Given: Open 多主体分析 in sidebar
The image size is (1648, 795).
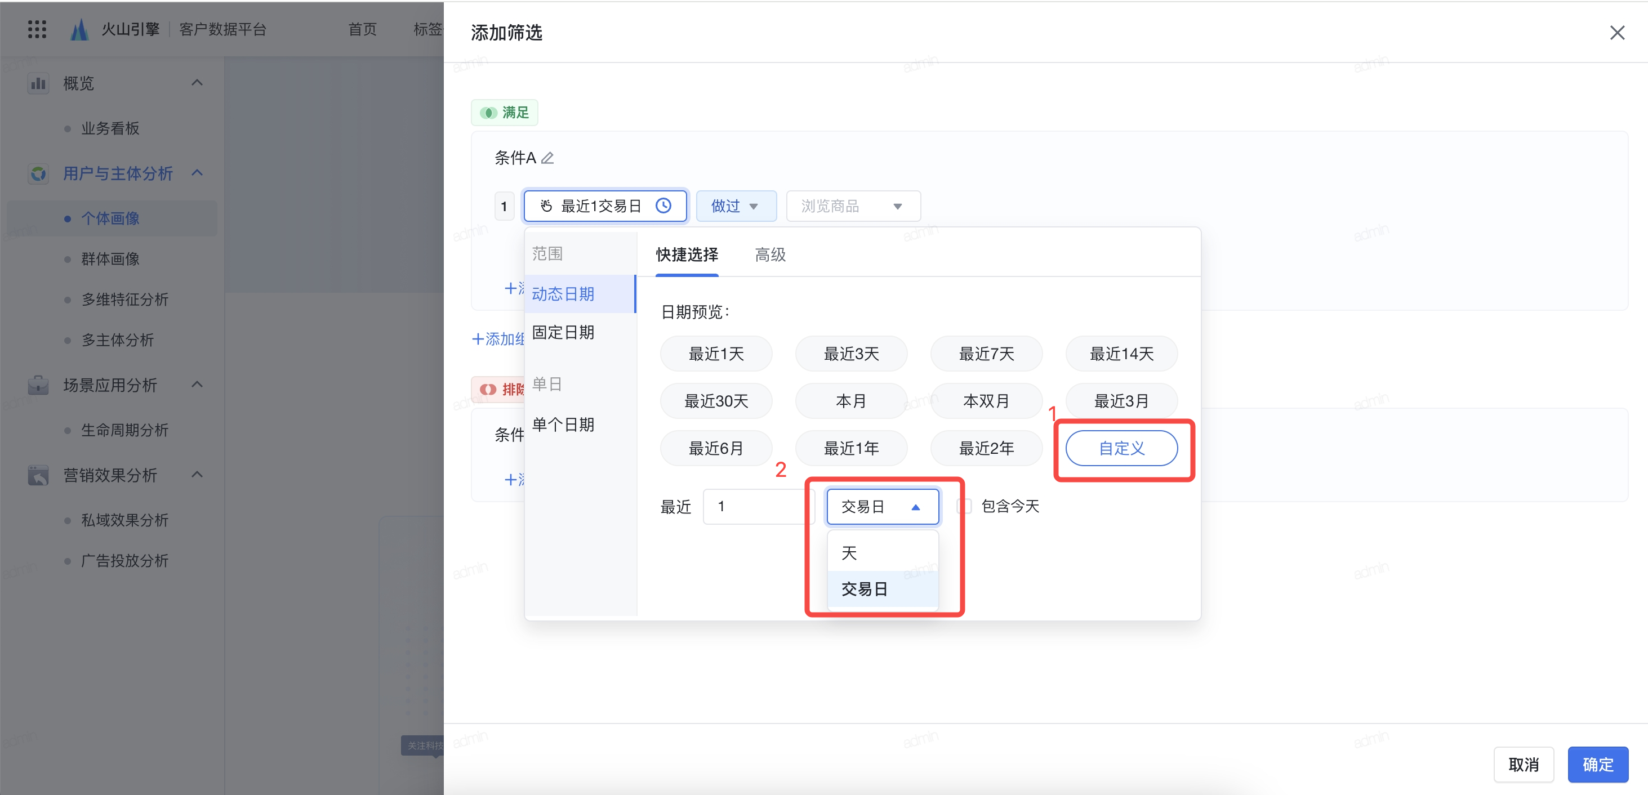Looking at the screenshot, I should tap(118, 340).
